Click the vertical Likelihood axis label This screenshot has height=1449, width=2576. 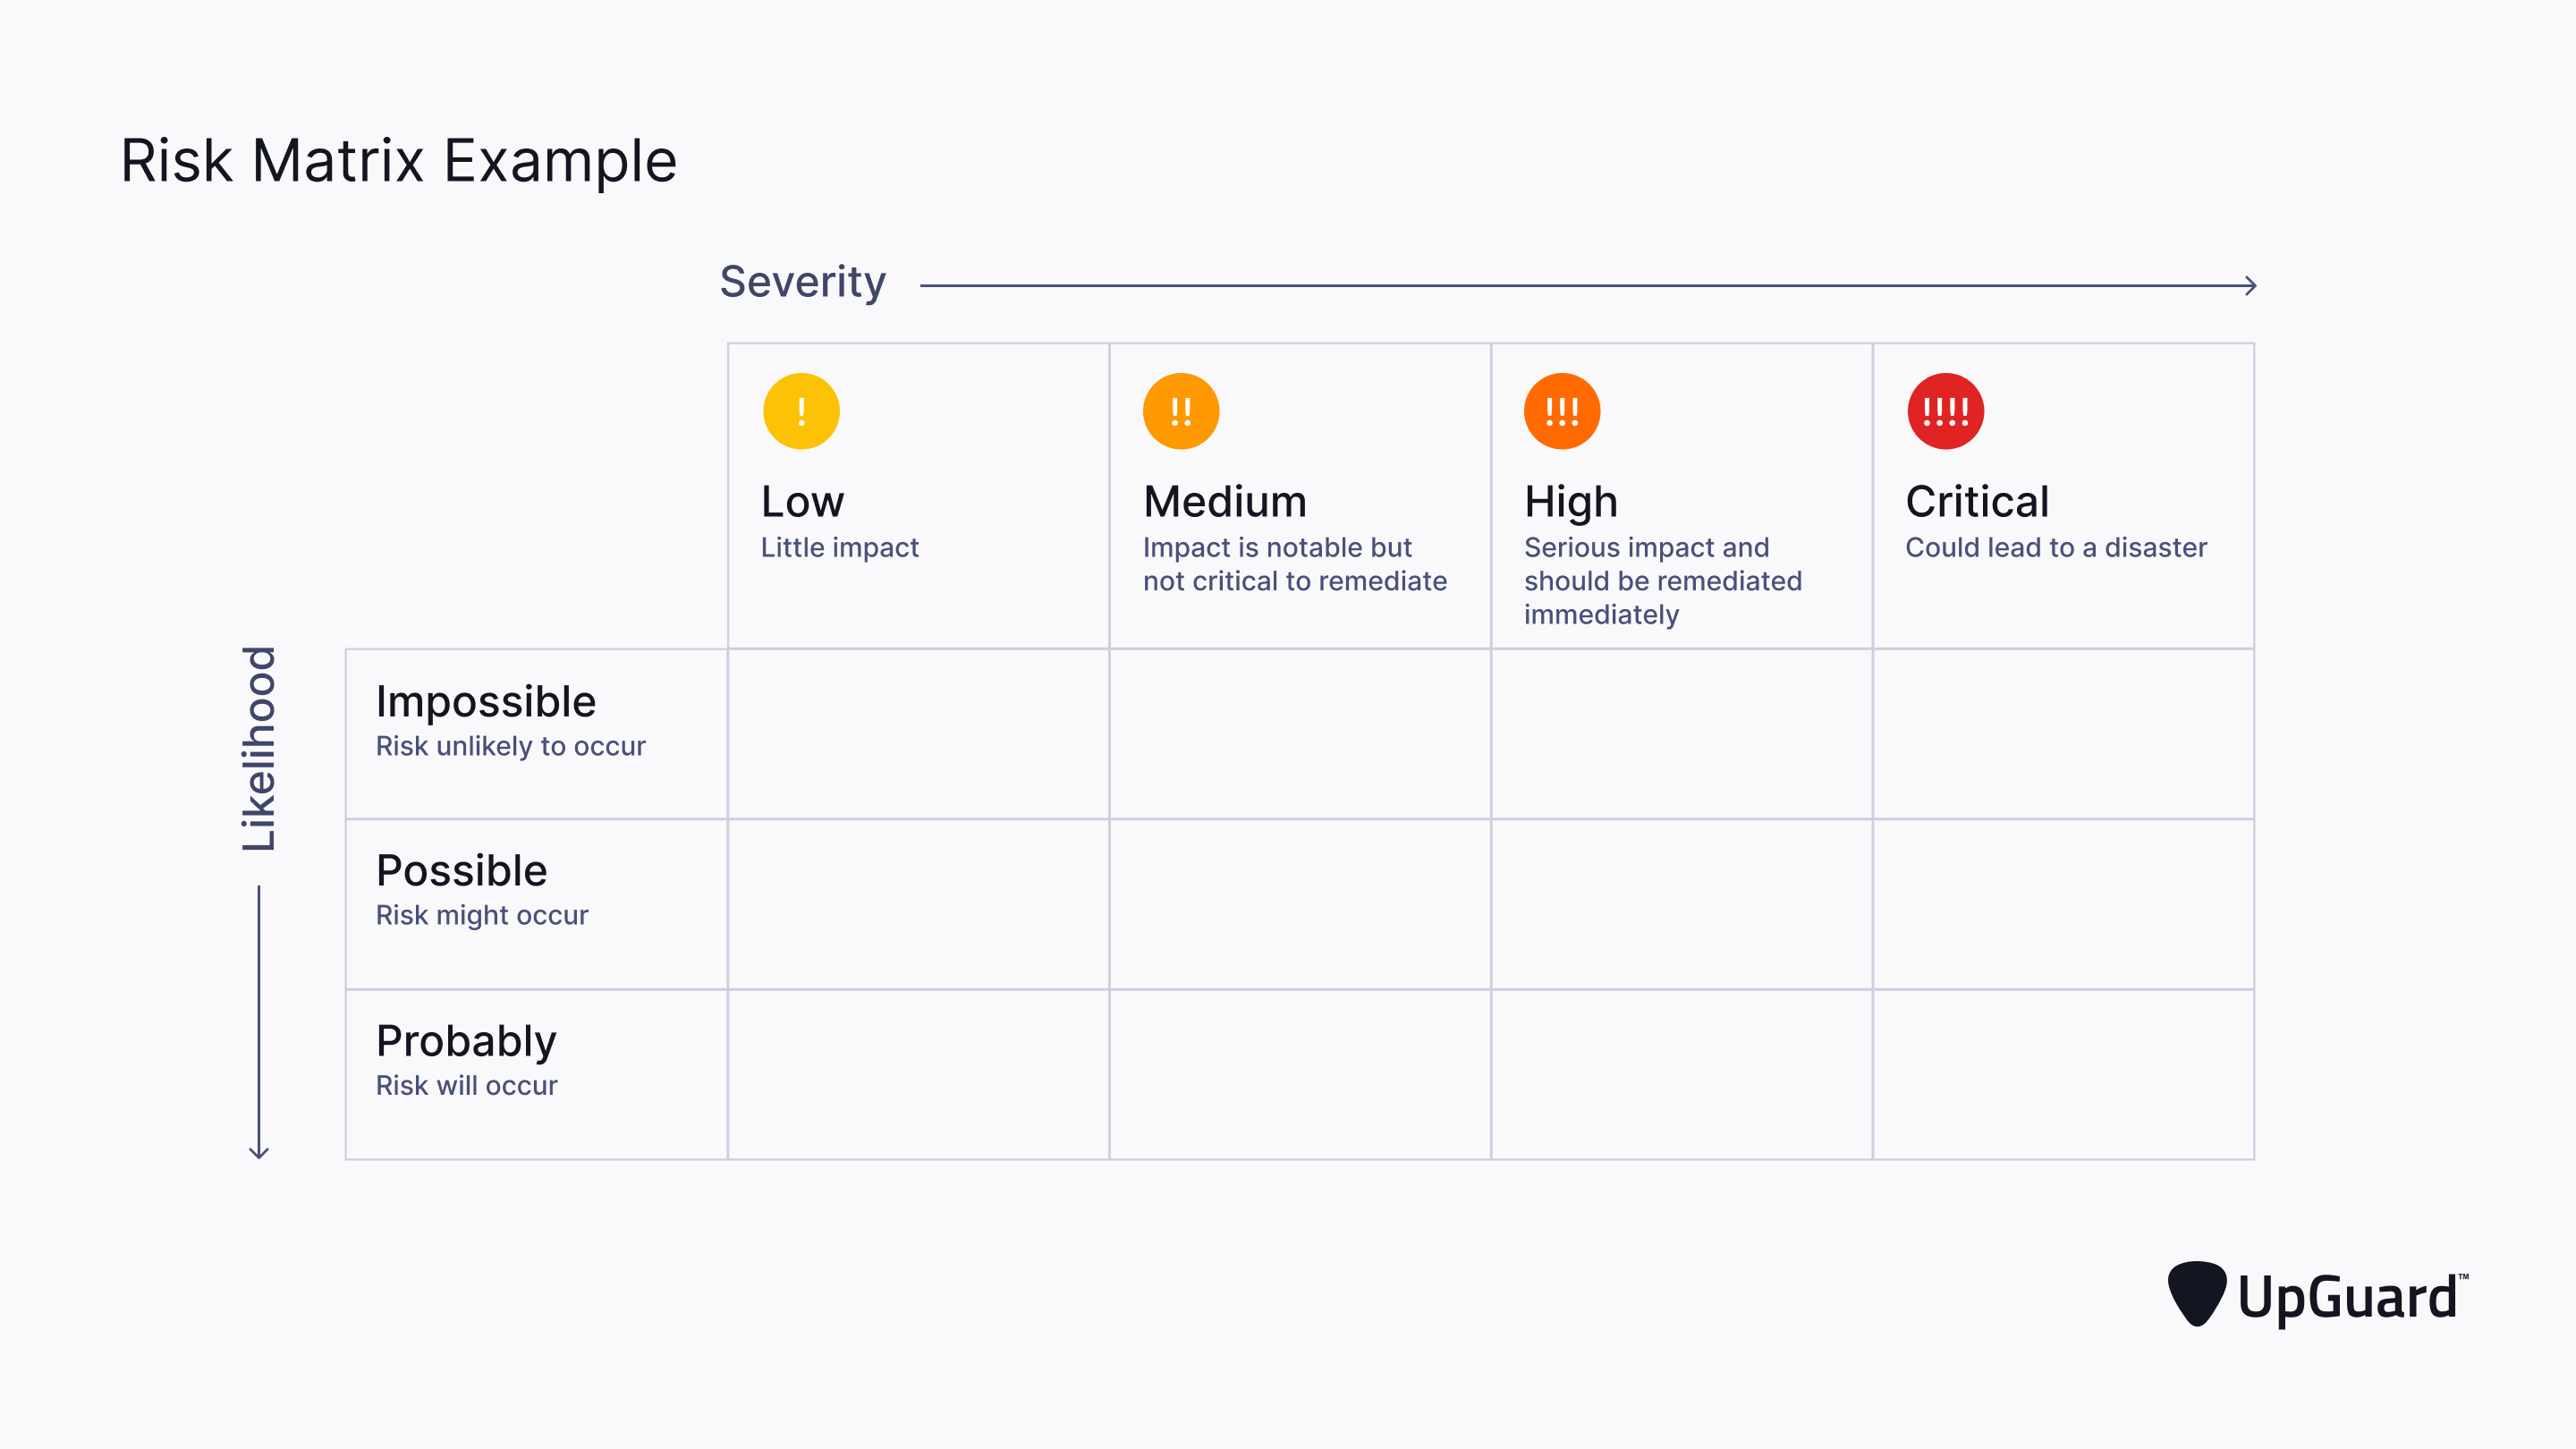[x=259, y=749]
